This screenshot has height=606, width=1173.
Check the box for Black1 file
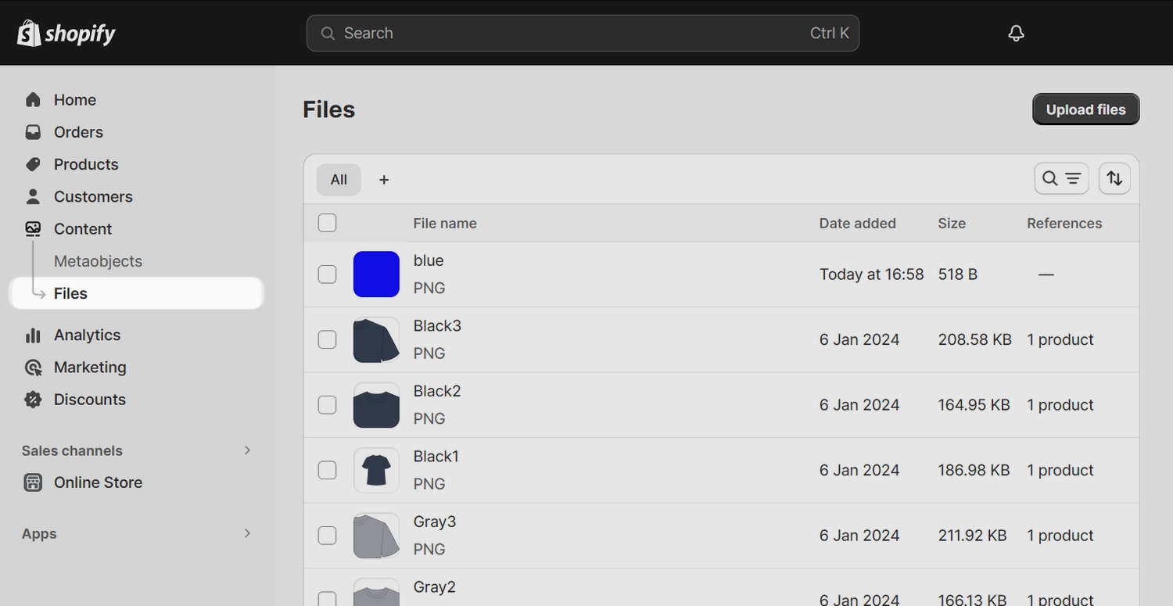328,470
